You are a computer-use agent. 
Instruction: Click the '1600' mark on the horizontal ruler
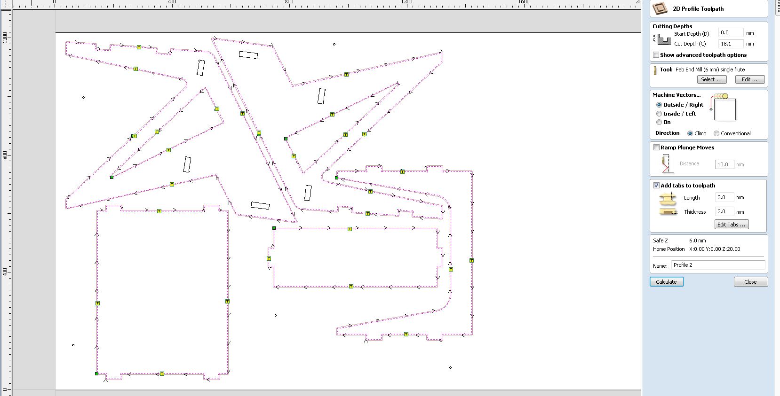click(524, 2)
